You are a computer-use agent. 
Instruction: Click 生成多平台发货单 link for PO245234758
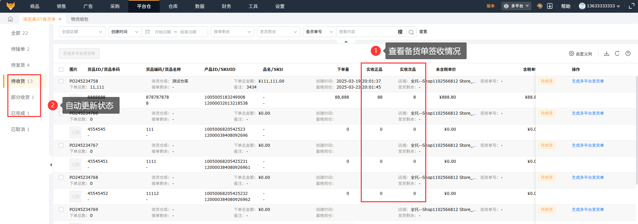click(x=588, y=81)
